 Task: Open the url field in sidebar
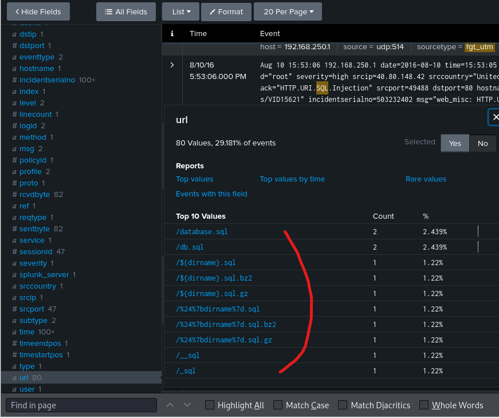24,377
